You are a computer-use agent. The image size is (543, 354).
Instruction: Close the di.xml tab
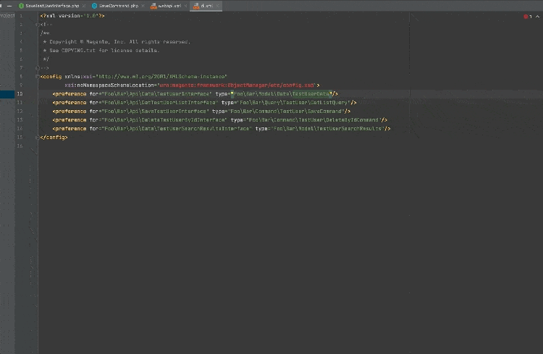click(x=218, y=5)
